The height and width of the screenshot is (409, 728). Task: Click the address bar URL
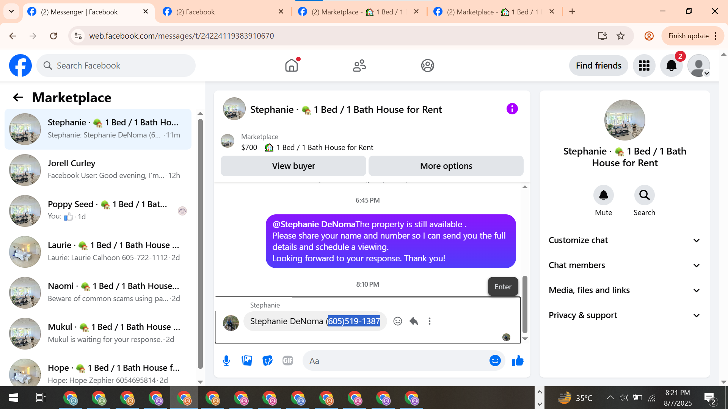tap(181, 36)
